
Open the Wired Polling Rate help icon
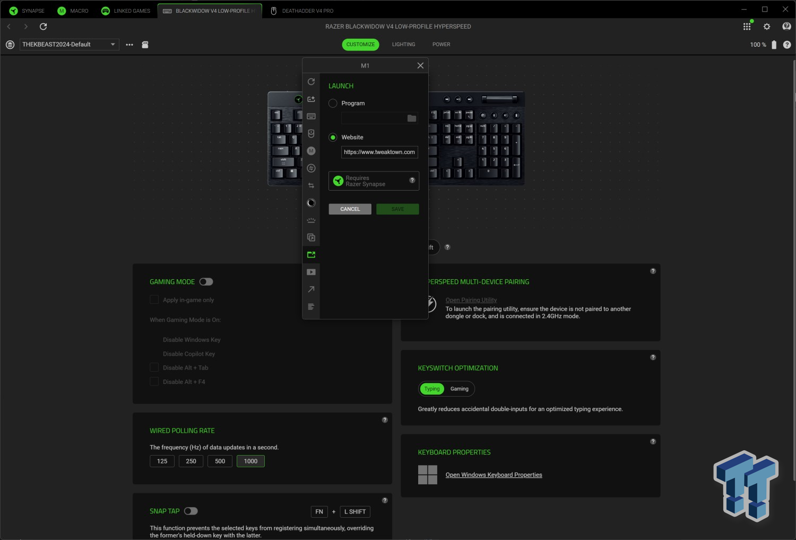tap(385, 420)
